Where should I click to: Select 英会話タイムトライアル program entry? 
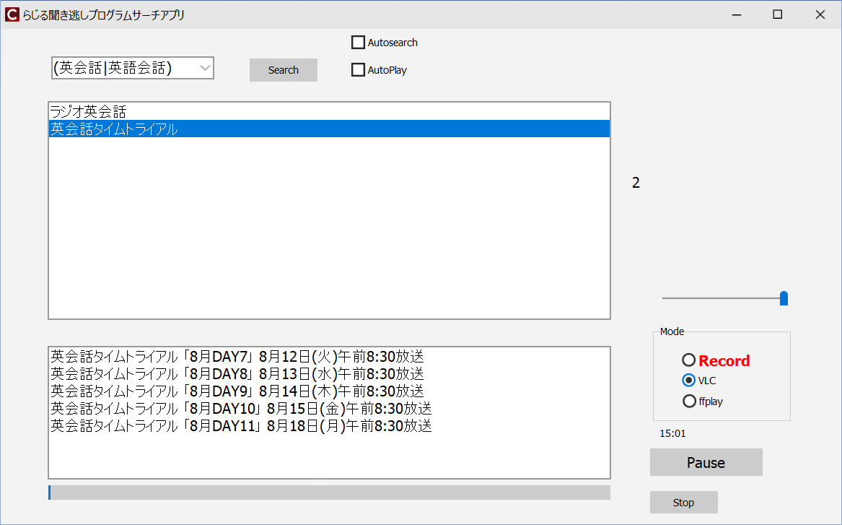114,129
